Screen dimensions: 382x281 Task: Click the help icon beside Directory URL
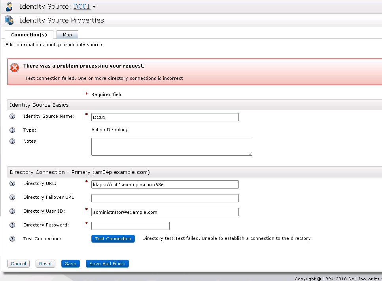pos(12,183)
